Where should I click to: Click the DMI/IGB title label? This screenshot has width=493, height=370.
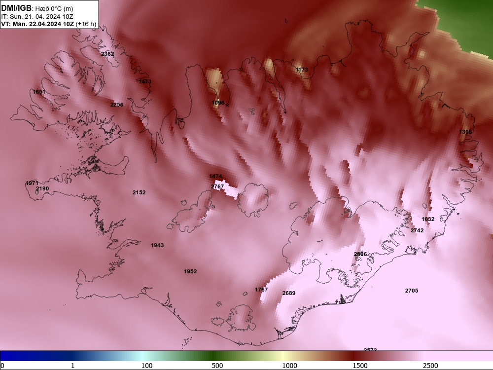[x=16, y=8]
